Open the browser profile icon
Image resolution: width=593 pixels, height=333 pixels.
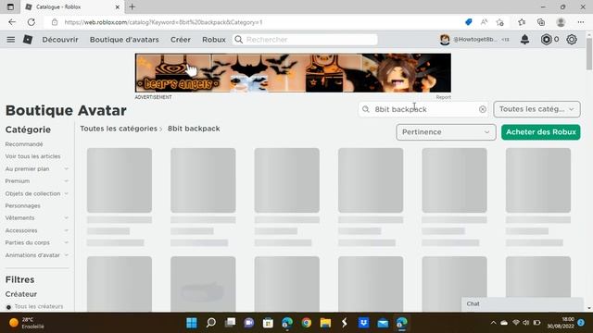point(561,22)
